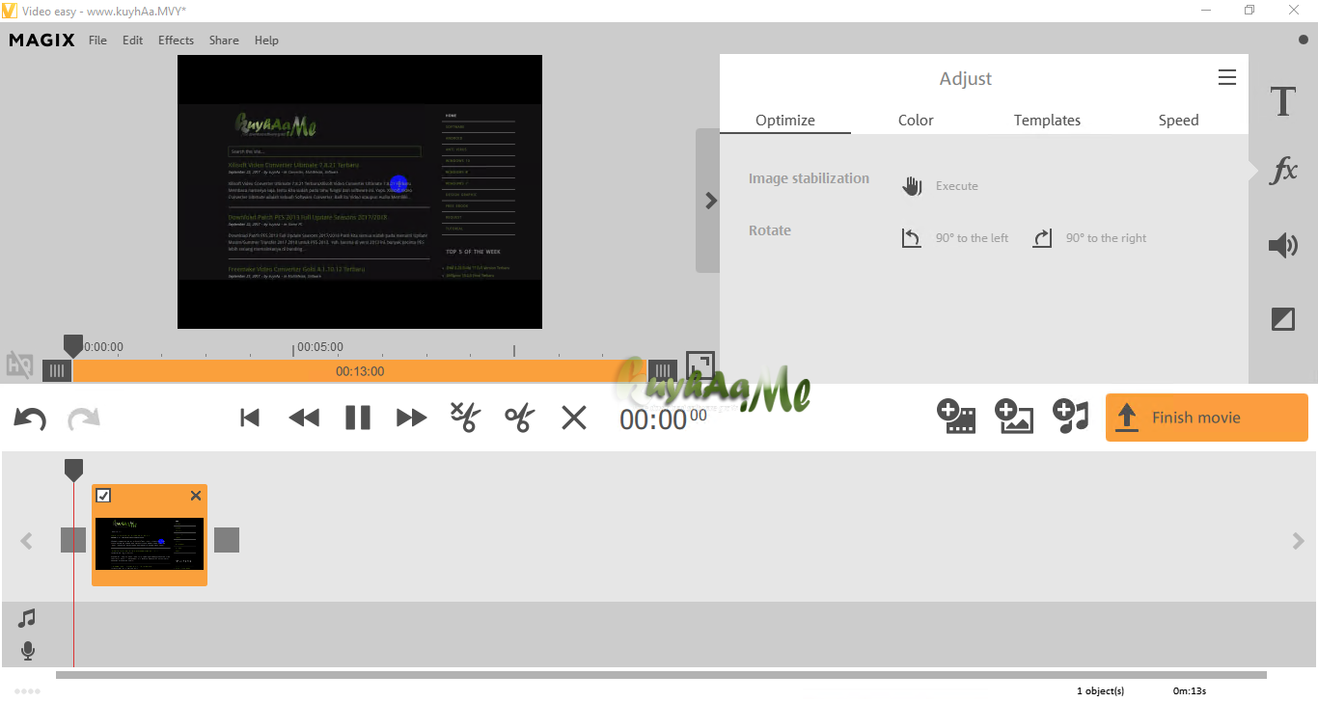This screenshot has width=1318, height=702.
Task: Rewind the playback
Action: pyautogui.click(x=304, y=418)
